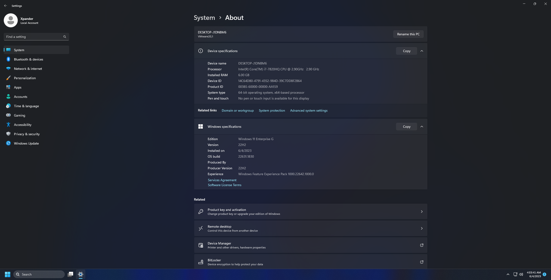The image size is (551, 280).
Task: Open Remote desktop chevron
Action: (421, 228)
